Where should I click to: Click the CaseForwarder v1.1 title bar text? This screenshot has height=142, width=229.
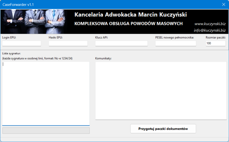18,4
